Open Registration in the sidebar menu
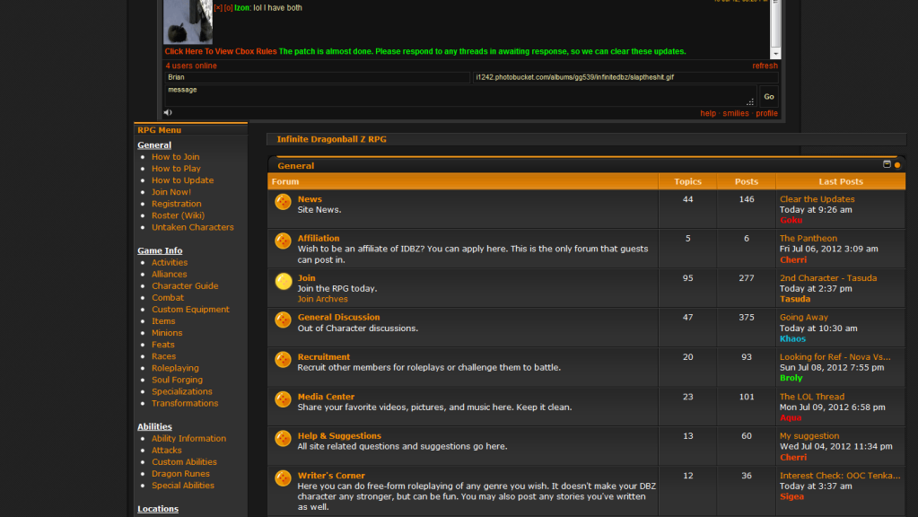This screenshot has height=517, width=918. coord(176,204)
